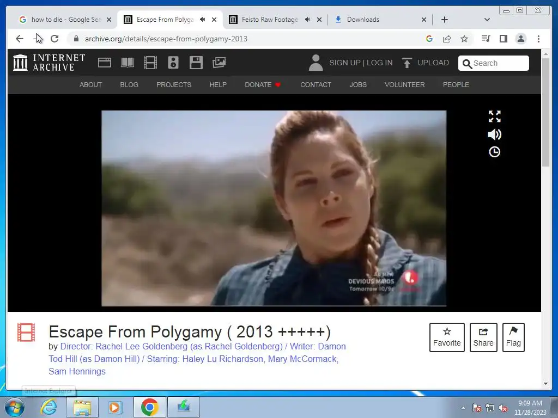Click the page vertical scrollbar thumb

pyautogui.click(x=545, y=112)
